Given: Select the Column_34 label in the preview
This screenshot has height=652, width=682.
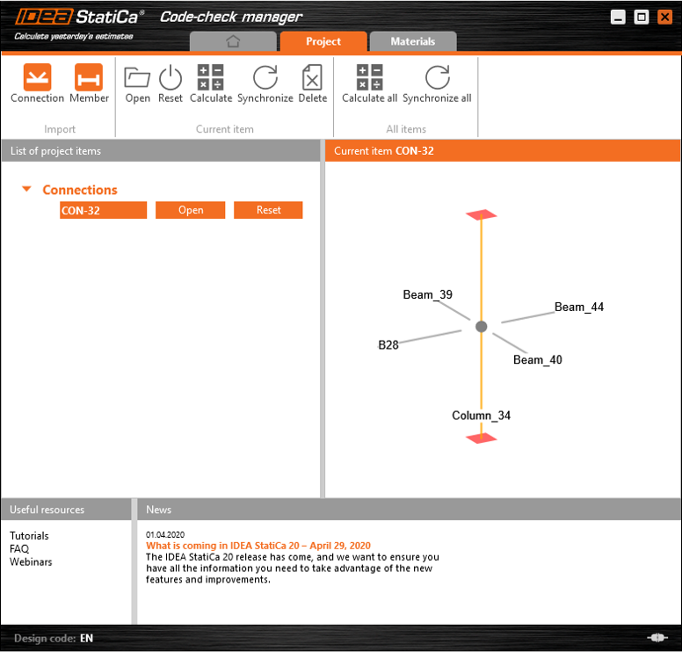Looking at the screenshot, I should (481, 416).
